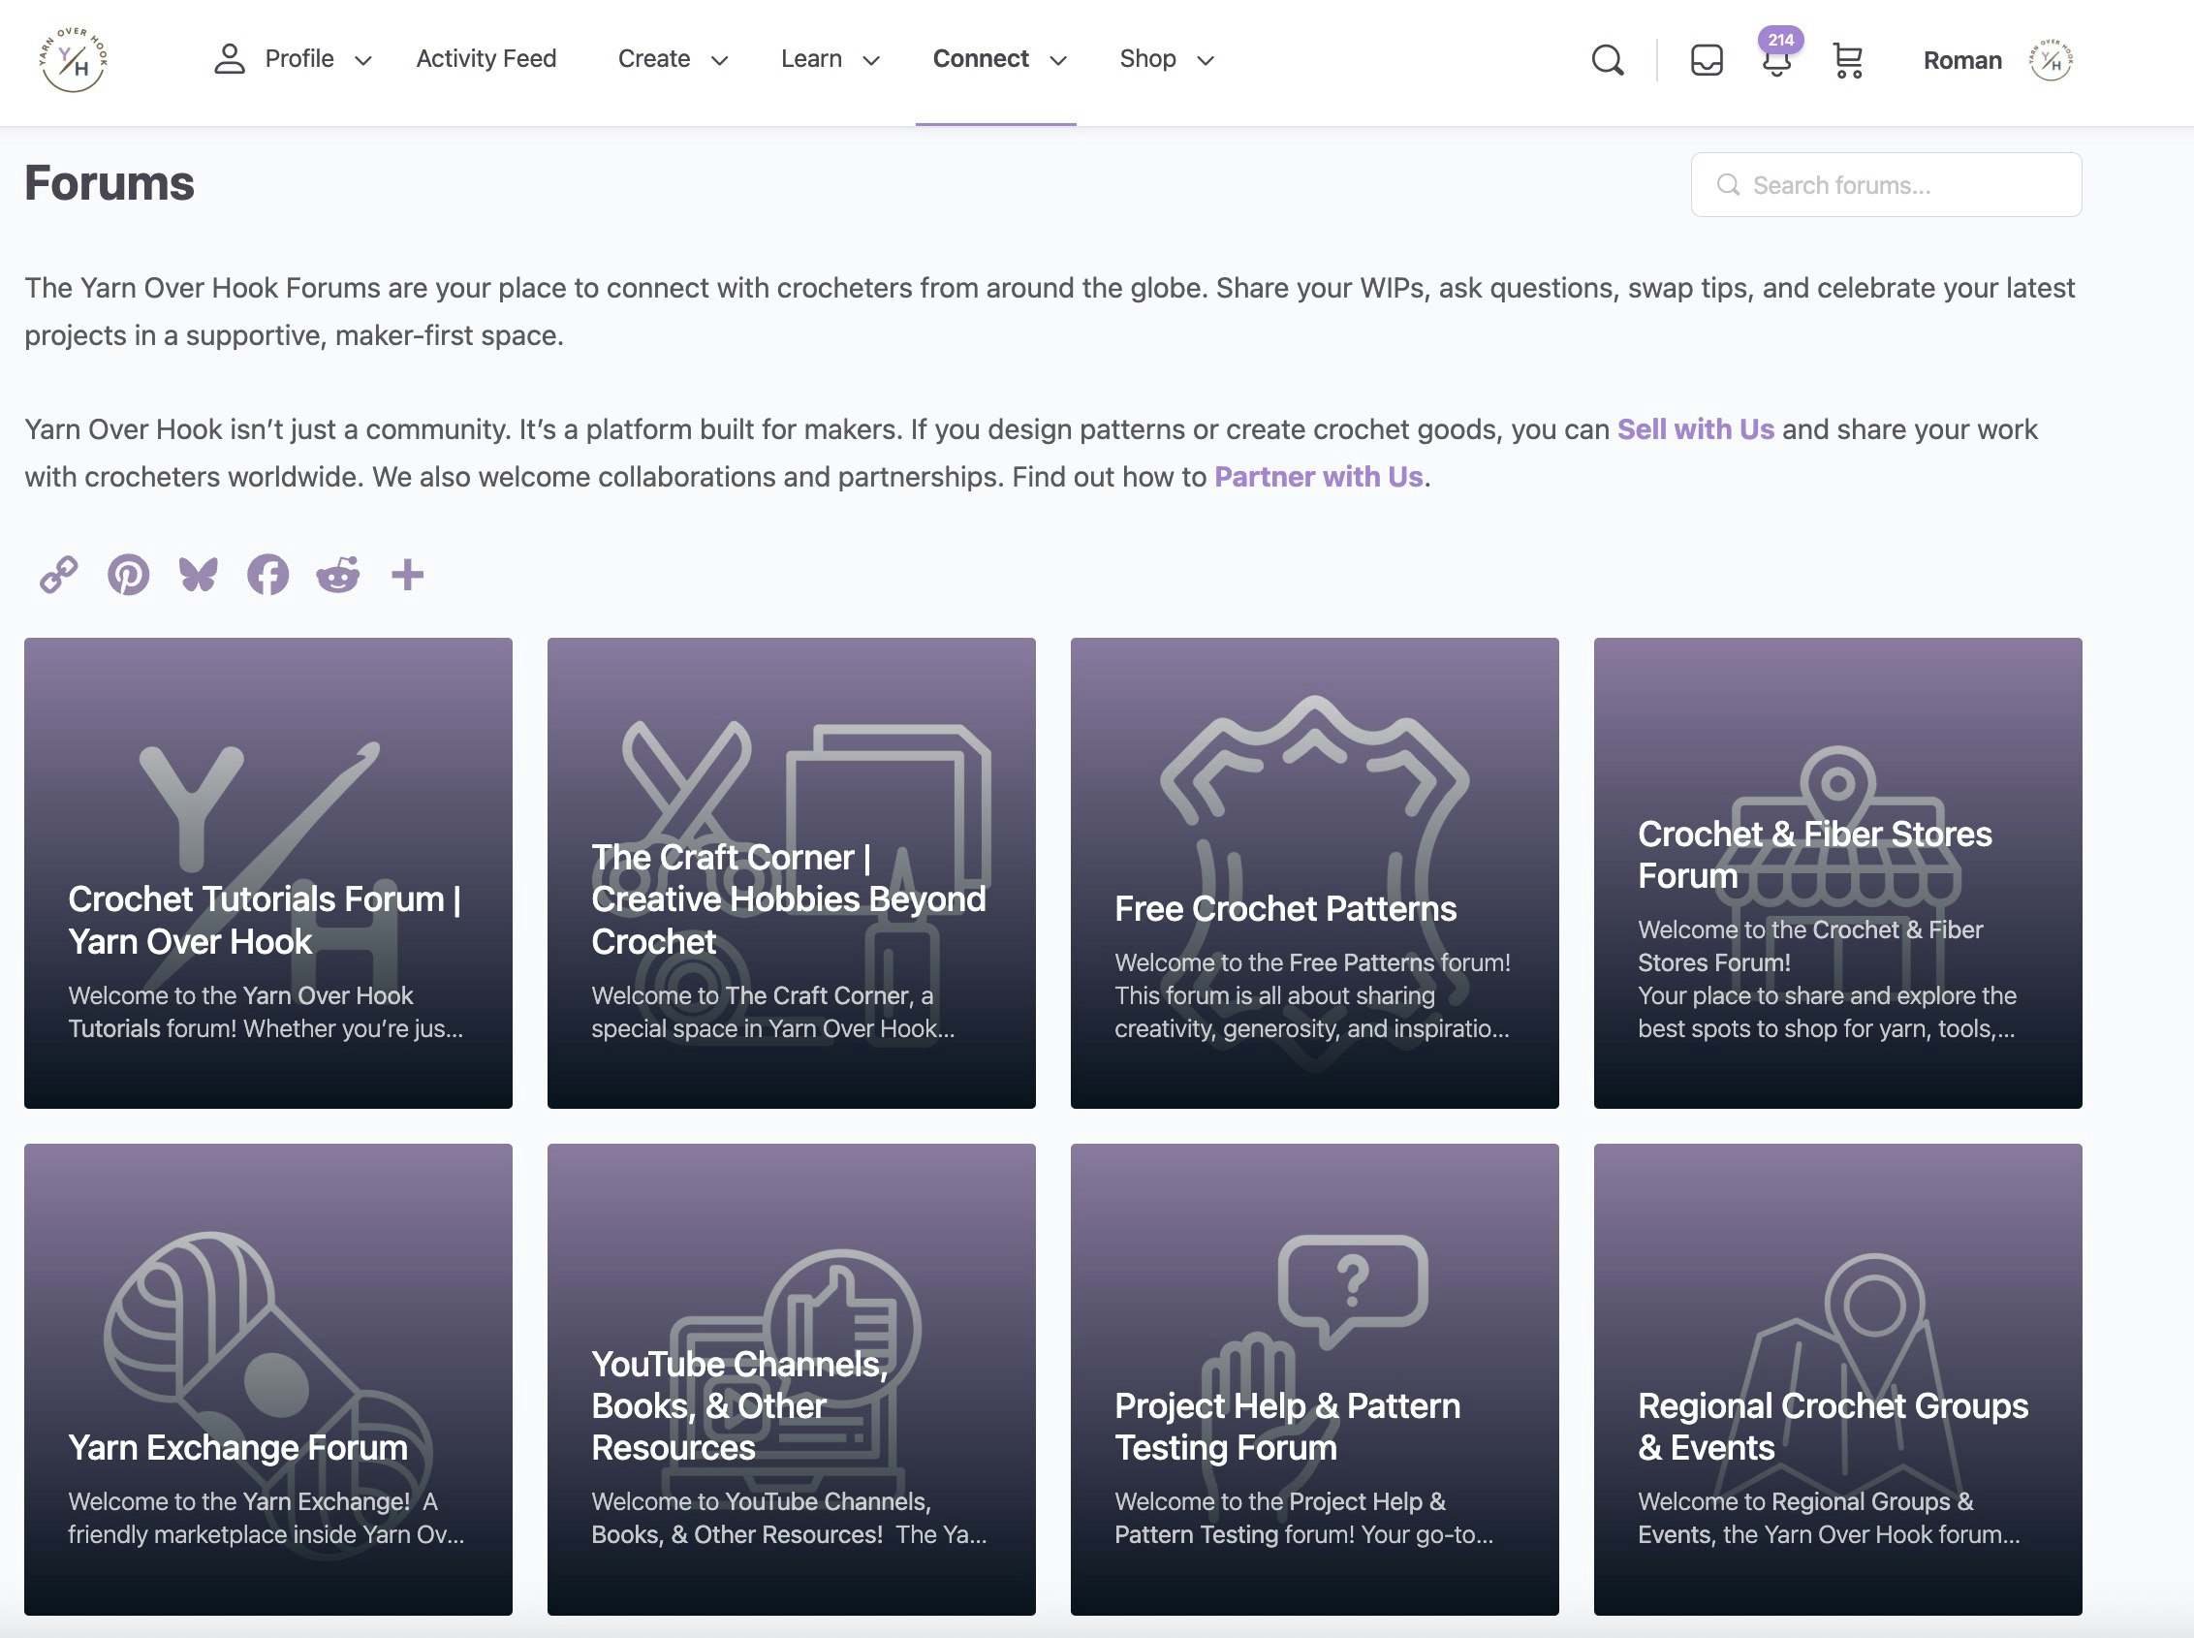Expand the Profile dropdown menu
2194x1638 pixels.
(x=294, y=59)
